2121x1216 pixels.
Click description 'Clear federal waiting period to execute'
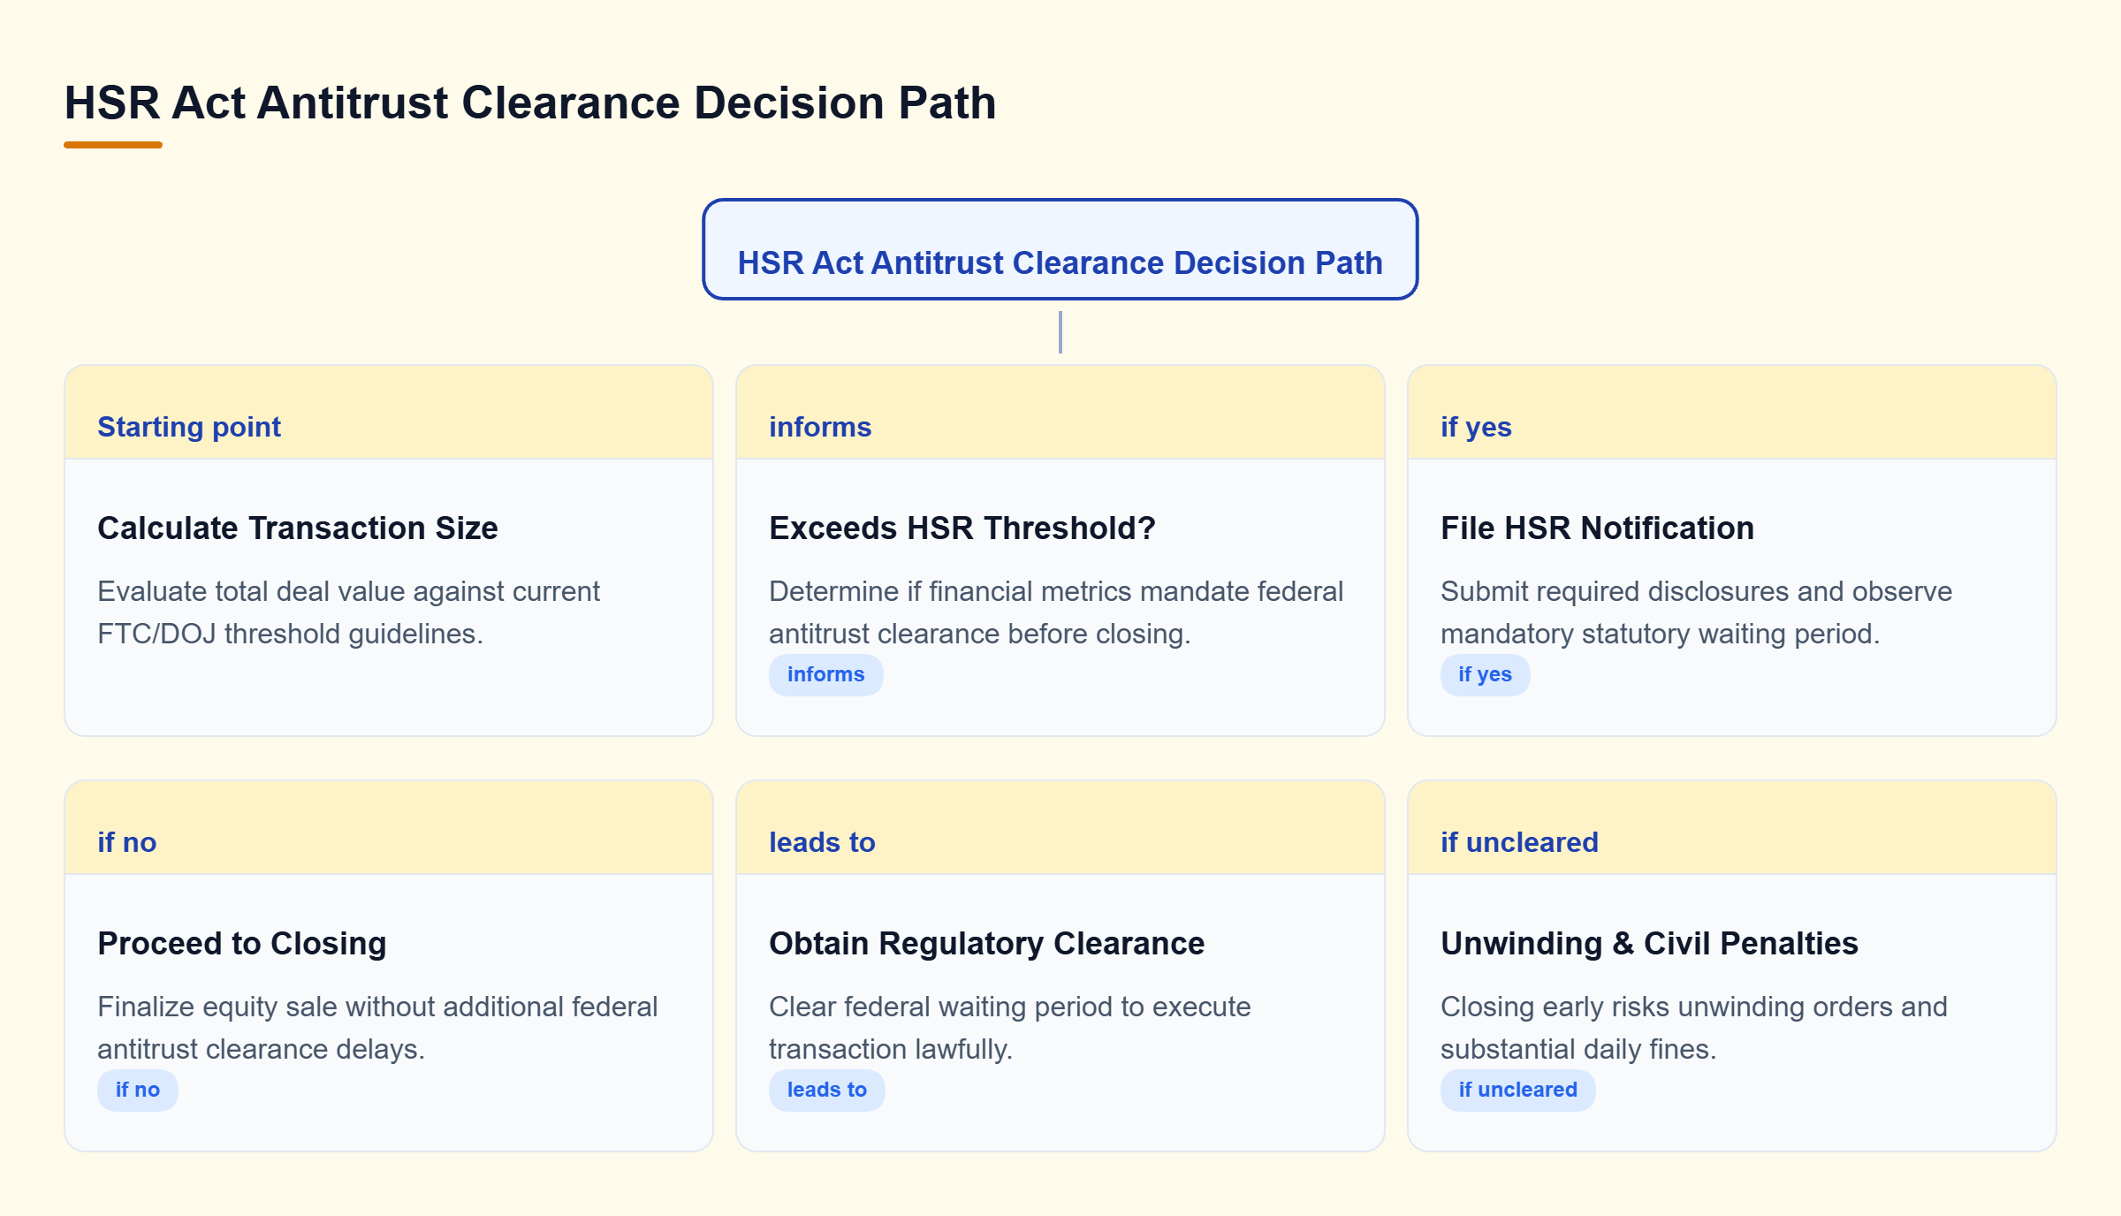[x=1010, y=1007]
